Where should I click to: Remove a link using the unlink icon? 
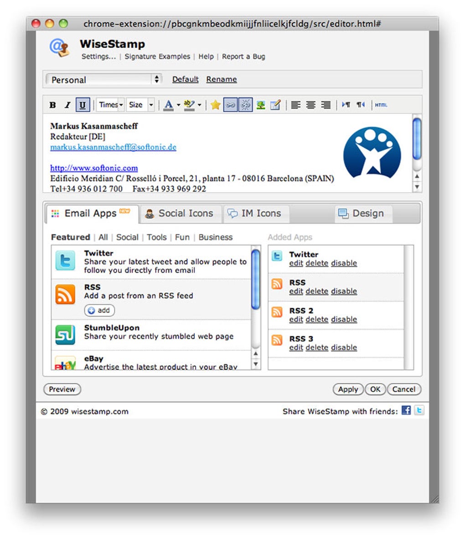click(245, 105)
